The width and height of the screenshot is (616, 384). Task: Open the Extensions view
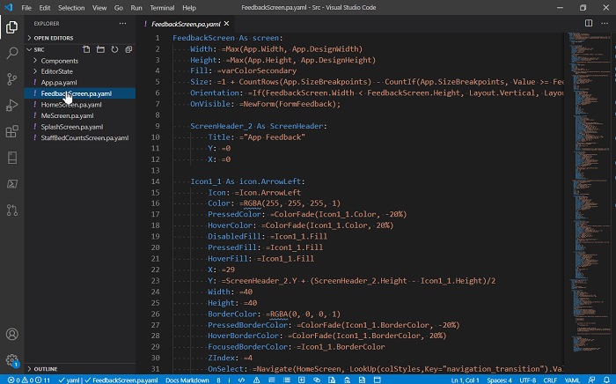12,132
